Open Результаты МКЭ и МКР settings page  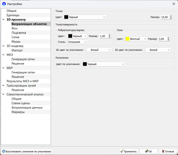tap(22, 81)
